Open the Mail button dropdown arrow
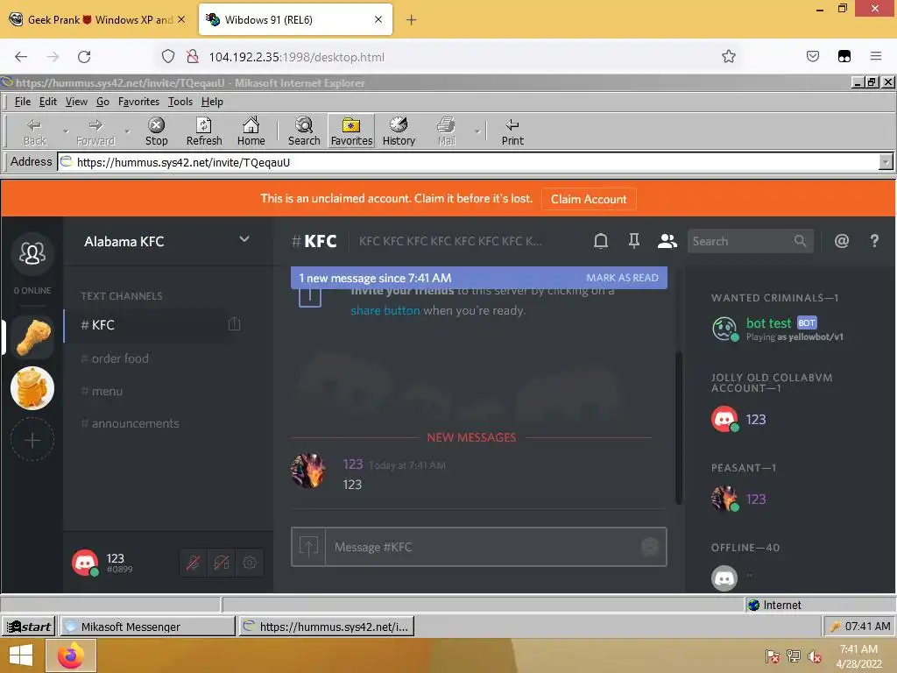Screen dimensions: 897x673 pyautogui.click(x=477, y=131)
